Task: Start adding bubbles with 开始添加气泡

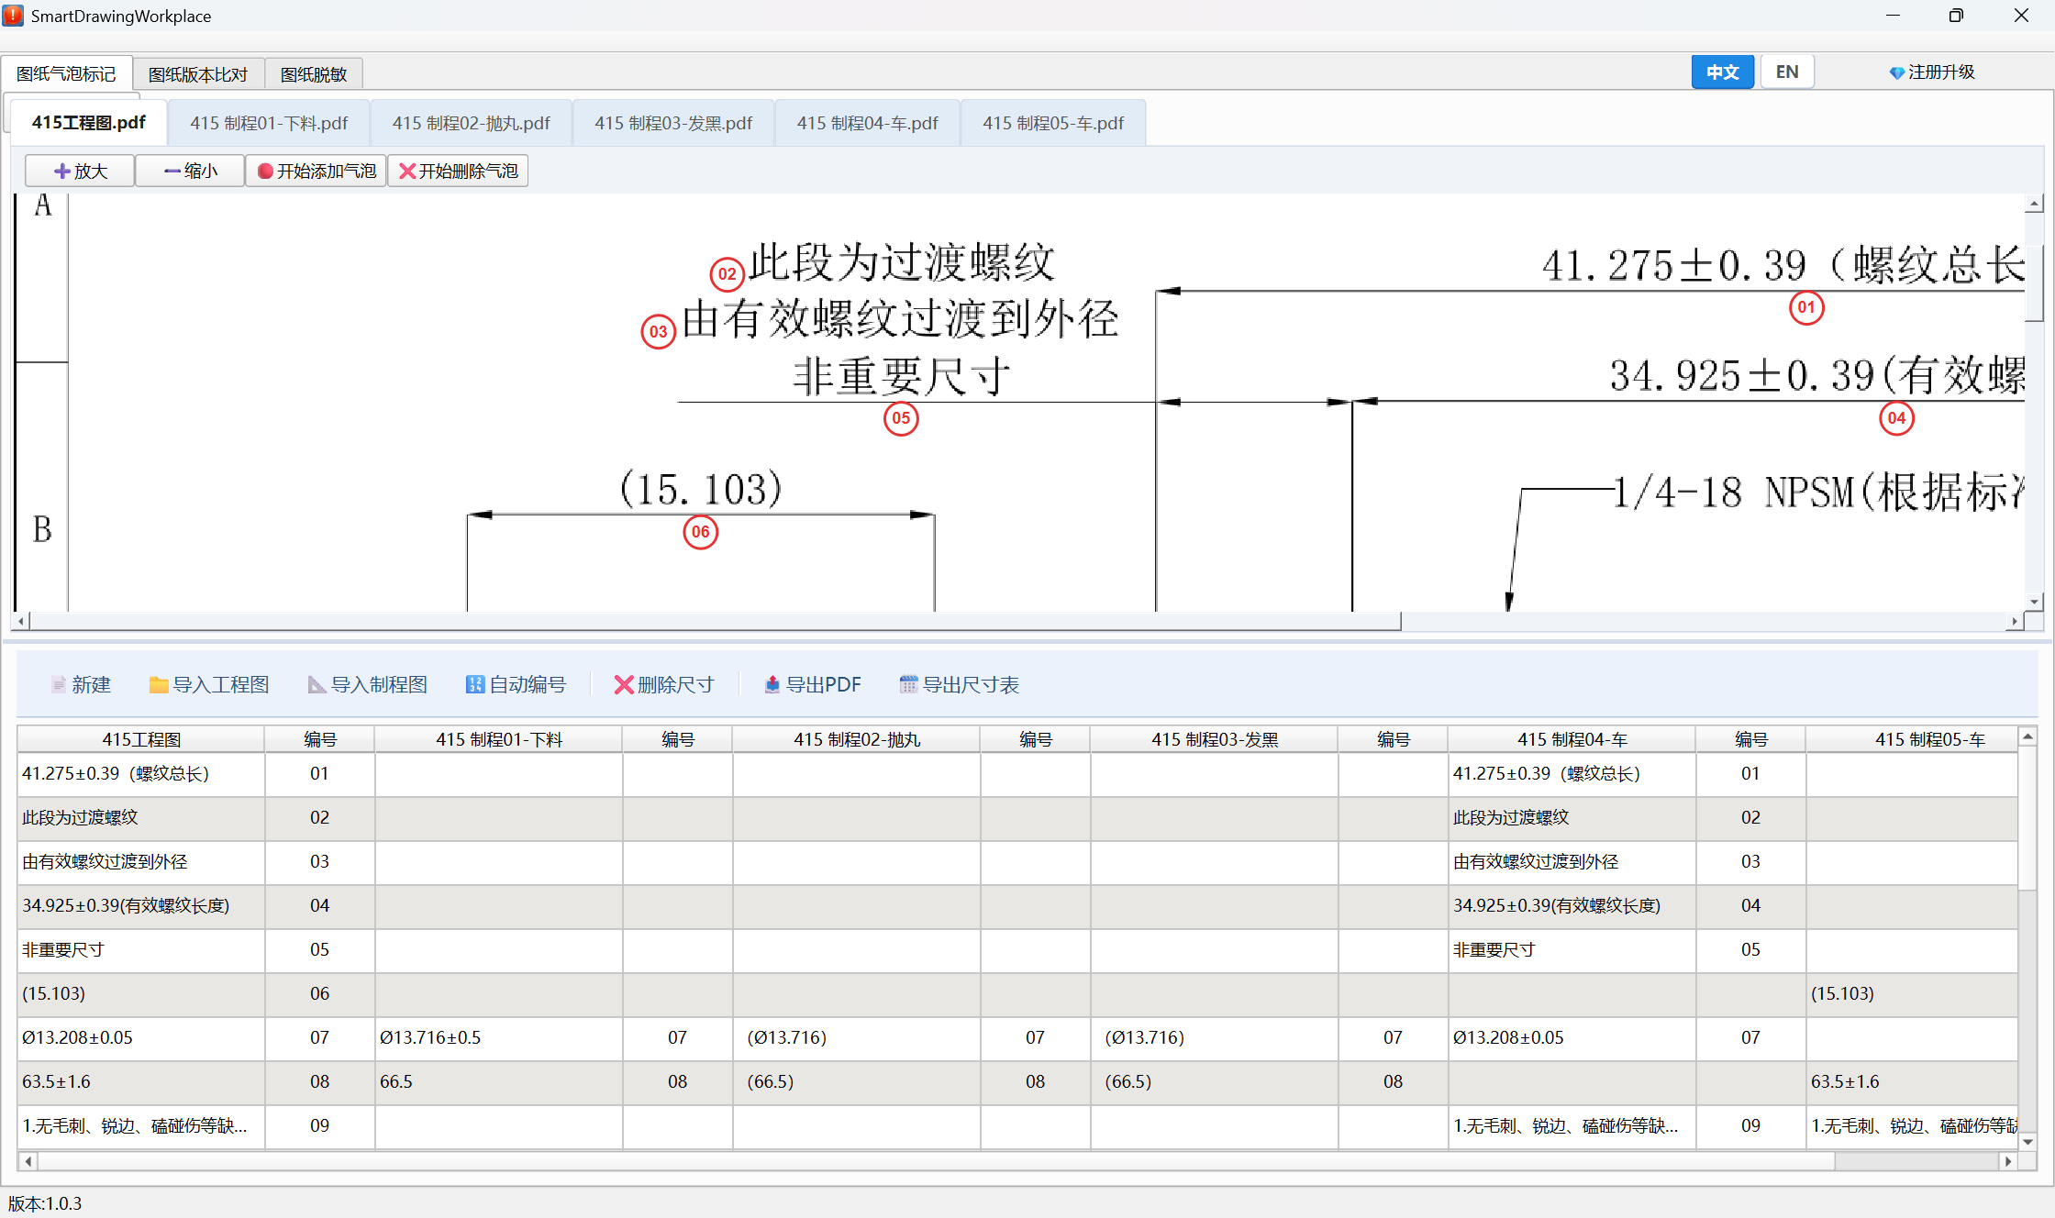Action: 317,171
